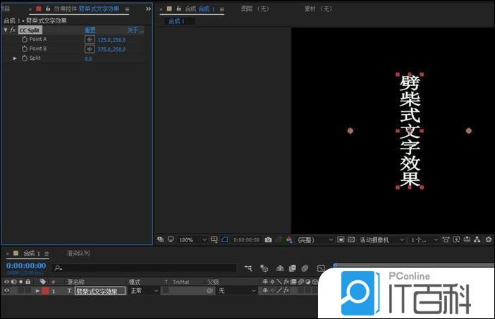Toggle the transparency grid in the viewer

coord(350,240)
